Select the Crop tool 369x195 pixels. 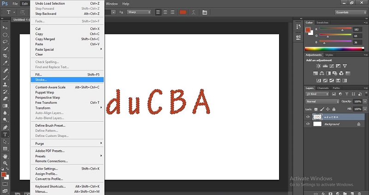5,56
